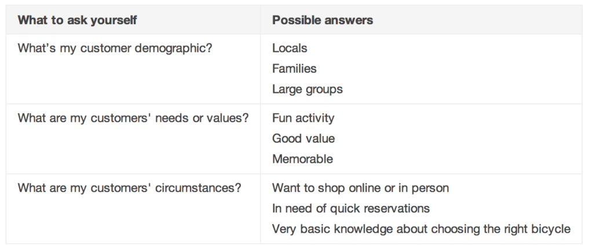
Task: Click "Want to shop online or in person"
Action: [361, 188]
